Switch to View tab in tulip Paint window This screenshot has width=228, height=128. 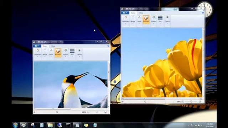pos(141,13)
